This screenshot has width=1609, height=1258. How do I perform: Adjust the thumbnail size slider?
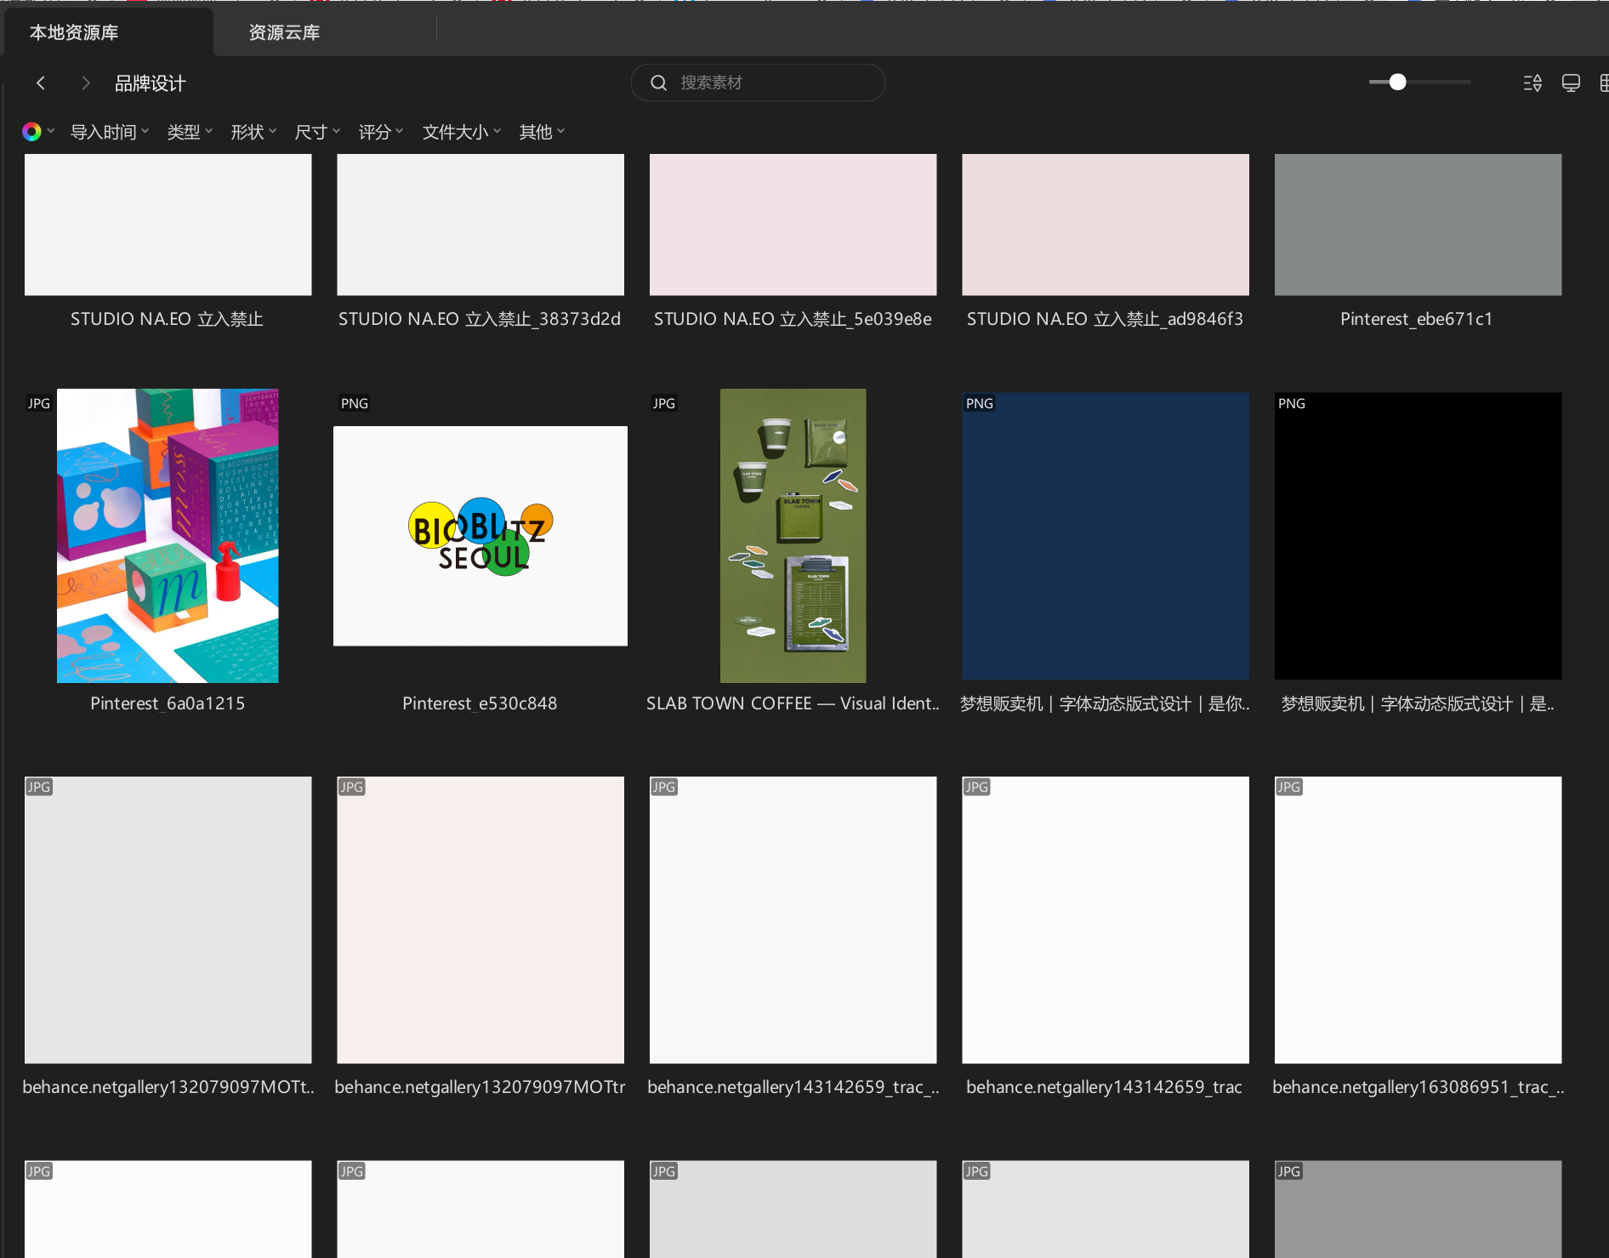pos(1397,83)
